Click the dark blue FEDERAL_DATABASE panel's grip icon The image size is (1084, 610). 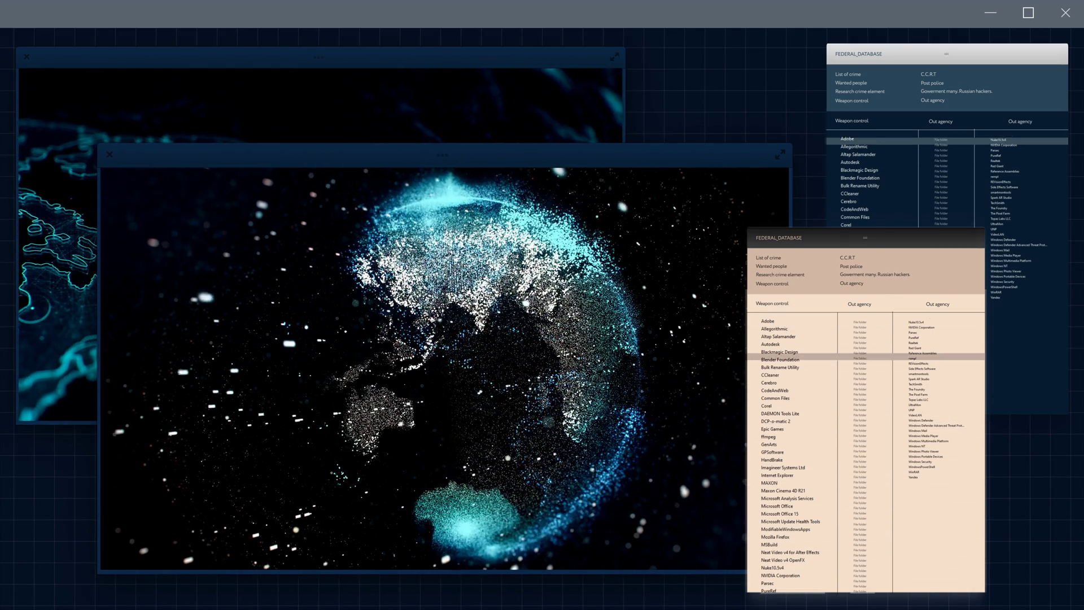click(946, 54)
